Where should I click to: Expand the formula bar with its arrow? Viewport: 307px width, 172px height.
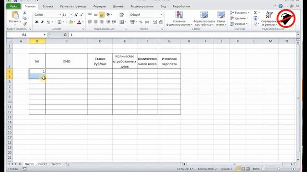298,34
